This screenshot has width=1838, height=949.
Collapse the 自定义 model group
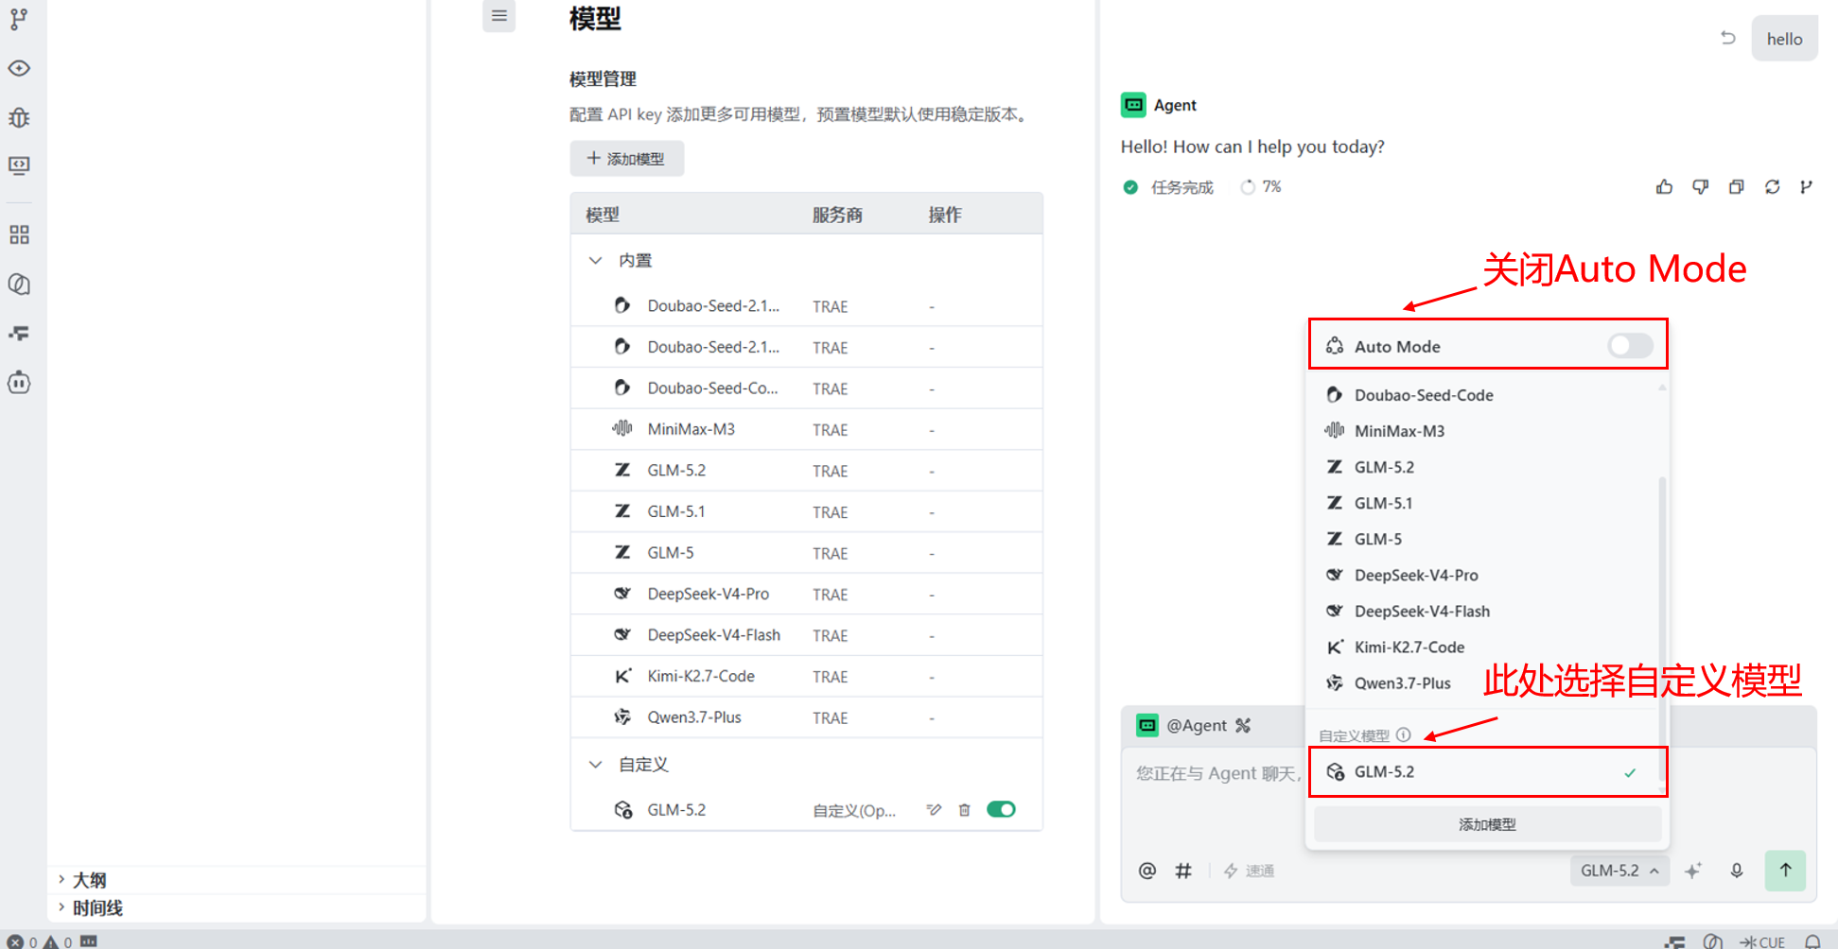coord(595,764)
